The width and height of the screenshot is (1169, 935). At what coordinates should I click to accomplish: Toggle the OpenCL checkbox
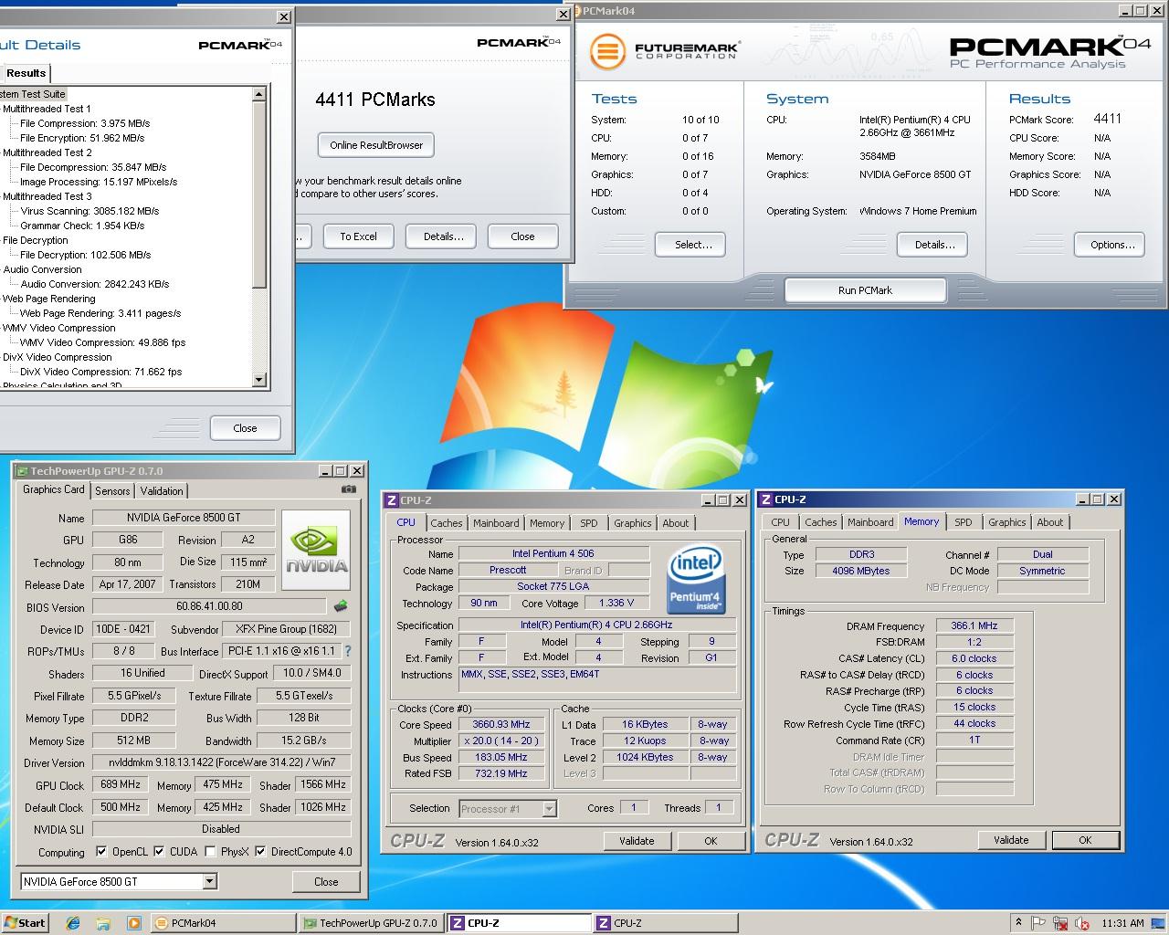pyautogui.click(x=101, y=851)
